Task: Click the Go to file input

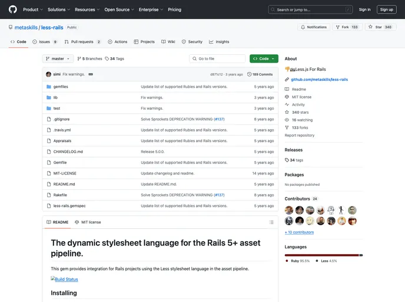Action: pos(217,59)
